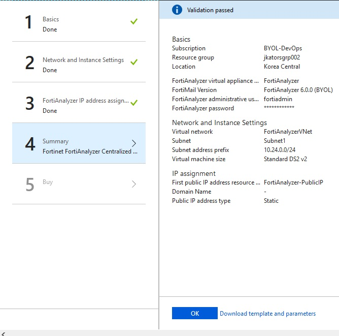The height and width of the screenshot is (336, 339).
Task: Click the Validation passed banner text
Action: (210, 10)
